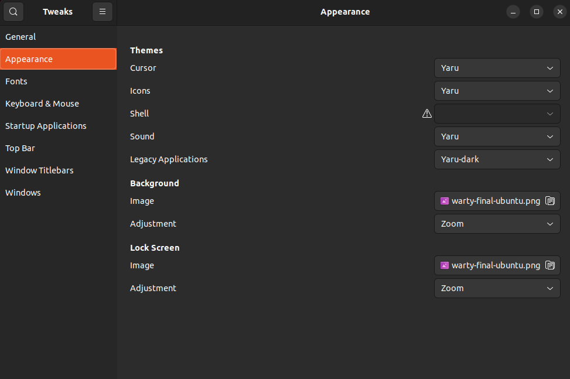Switch to the Fonts section in sidebar
Screen dimensions: 570x379
click(x=16, y=81)
